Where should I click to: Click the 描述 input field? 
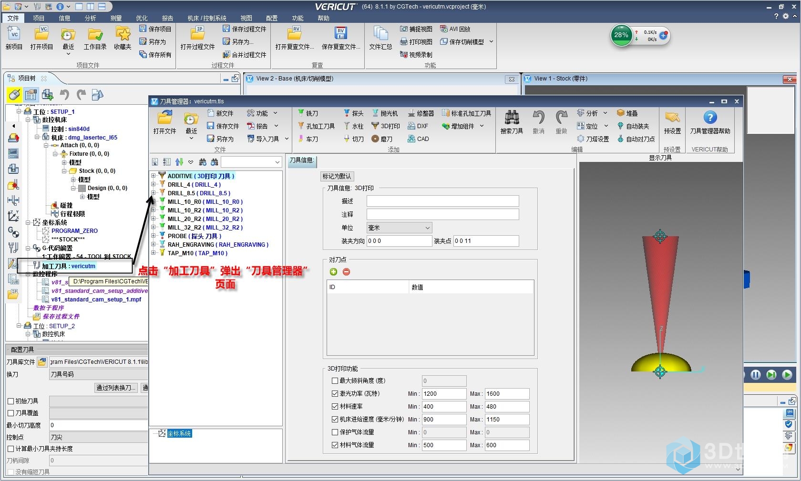(442, 201)
